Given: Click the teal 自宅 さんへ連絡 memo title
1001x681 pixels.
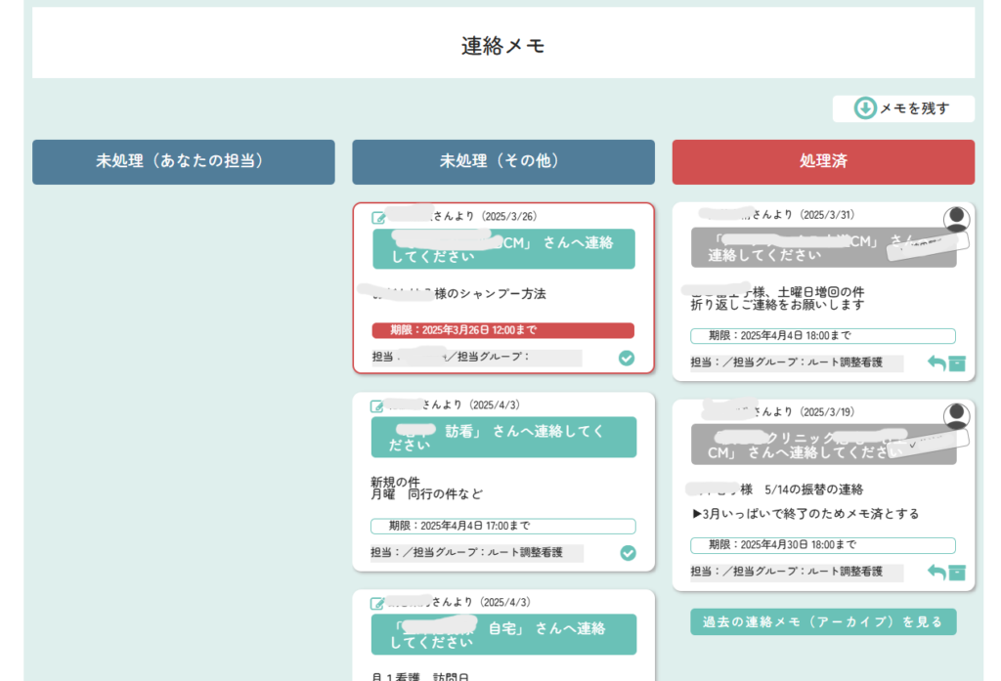Looking at the screenshot, I should (503, 634).
